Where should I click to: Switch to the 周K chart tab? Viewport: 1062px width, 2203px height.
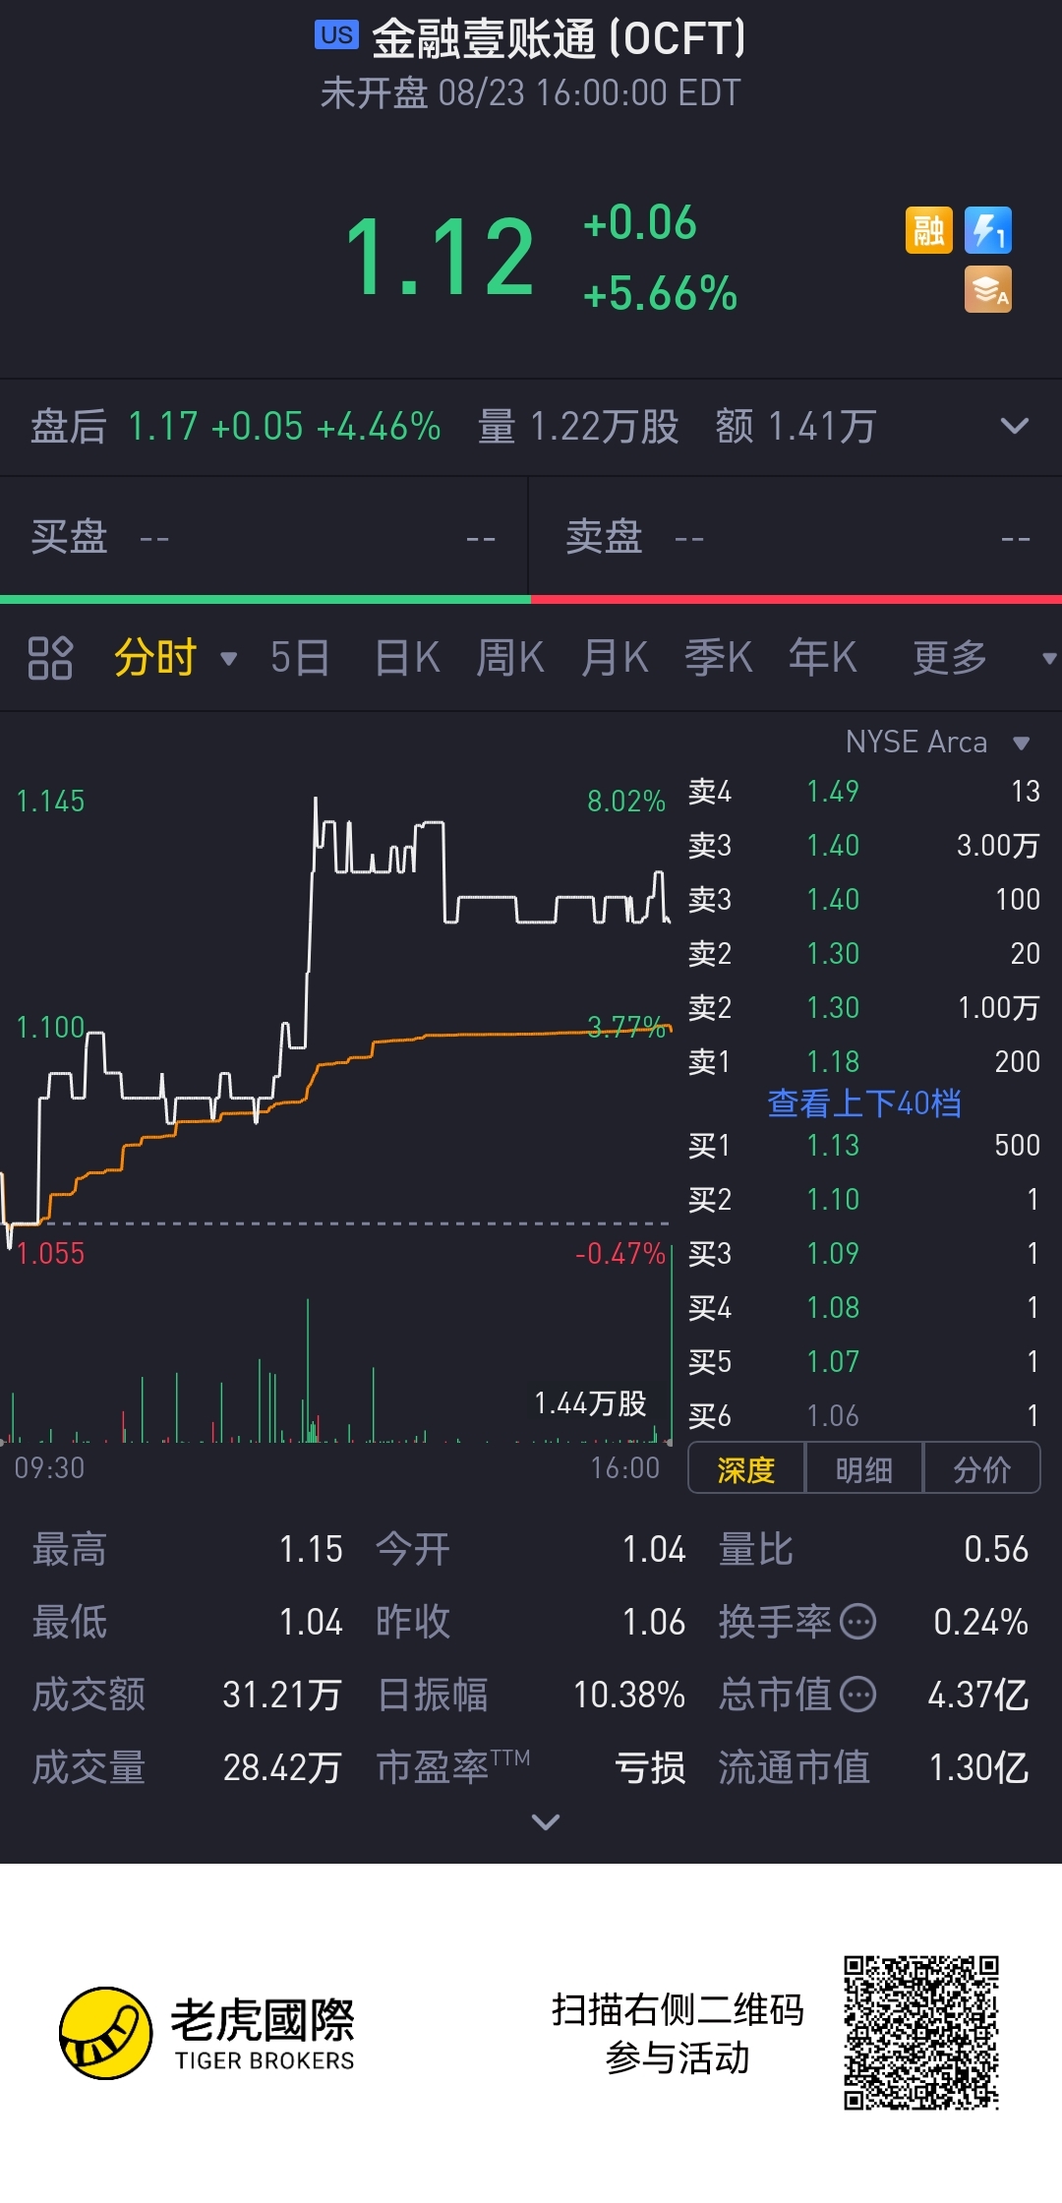(x=510, y=658)
